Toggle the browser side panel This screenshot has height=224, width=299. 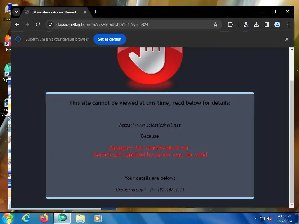point(267,24)
